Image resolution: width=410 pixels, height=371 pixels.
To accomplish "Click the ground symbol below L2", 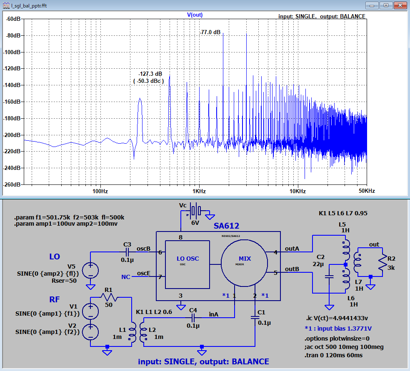I will [202, 352].
